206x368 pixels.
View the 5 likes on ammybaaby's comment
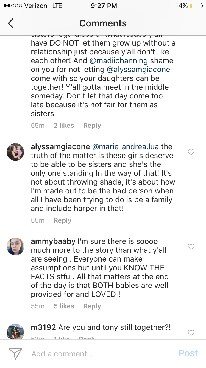point(64,306)
